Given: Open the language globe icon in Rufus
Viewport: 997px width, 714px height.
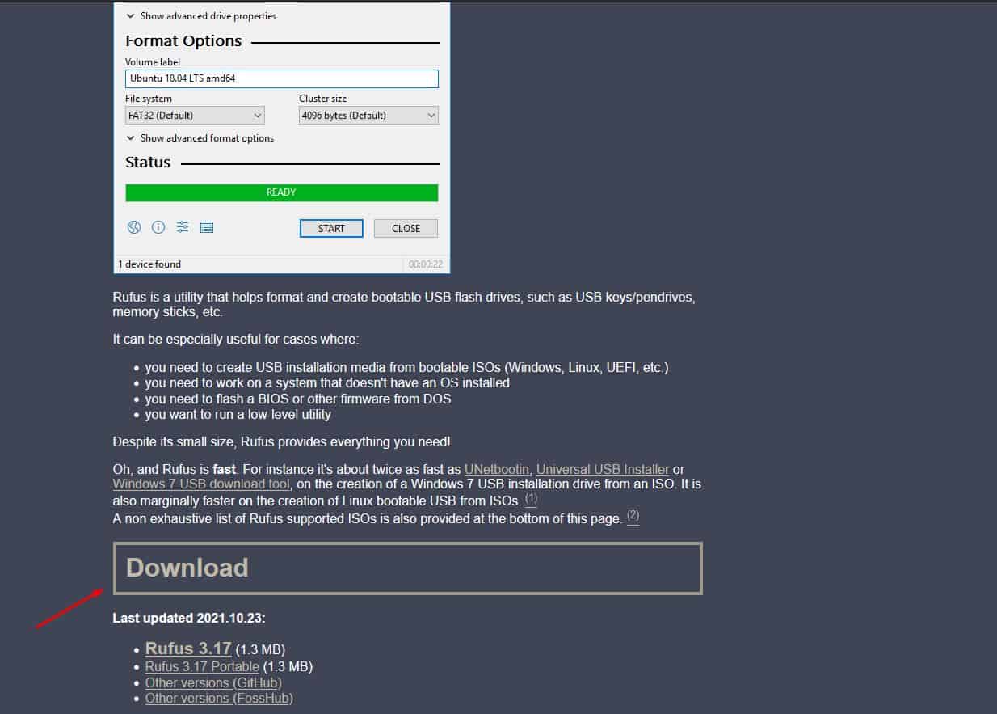Looking at the screenshot, I should 134,228.
